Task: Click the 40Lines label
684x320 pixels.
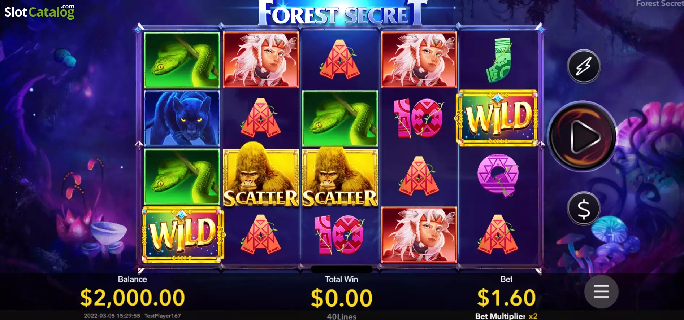Action: (x=341, y=316)
